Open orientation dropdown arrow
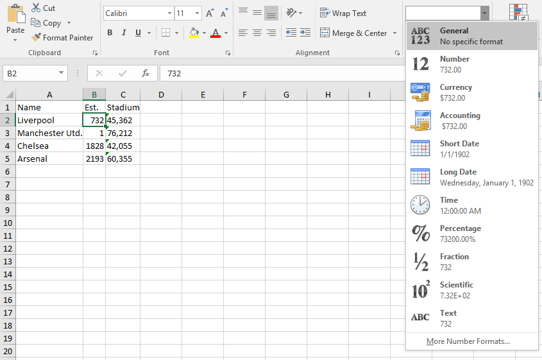Image resolution: width=542 pixels, height=360 pixels. [300, 13]
